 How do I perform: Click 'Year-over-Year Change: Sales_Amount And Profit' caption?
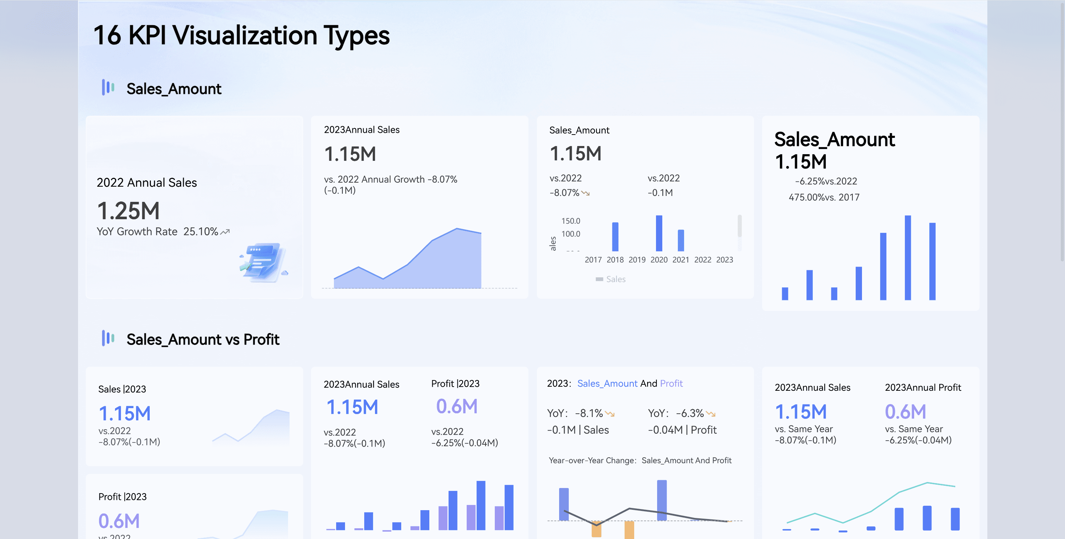[640, 461]
